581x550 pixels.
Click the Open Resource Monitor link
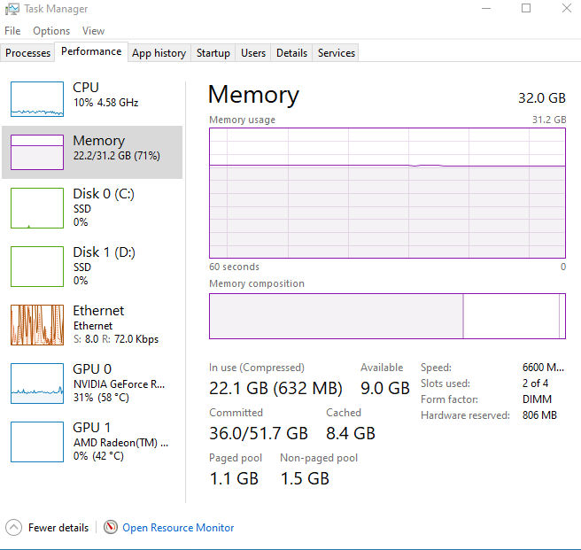[178, 528]
